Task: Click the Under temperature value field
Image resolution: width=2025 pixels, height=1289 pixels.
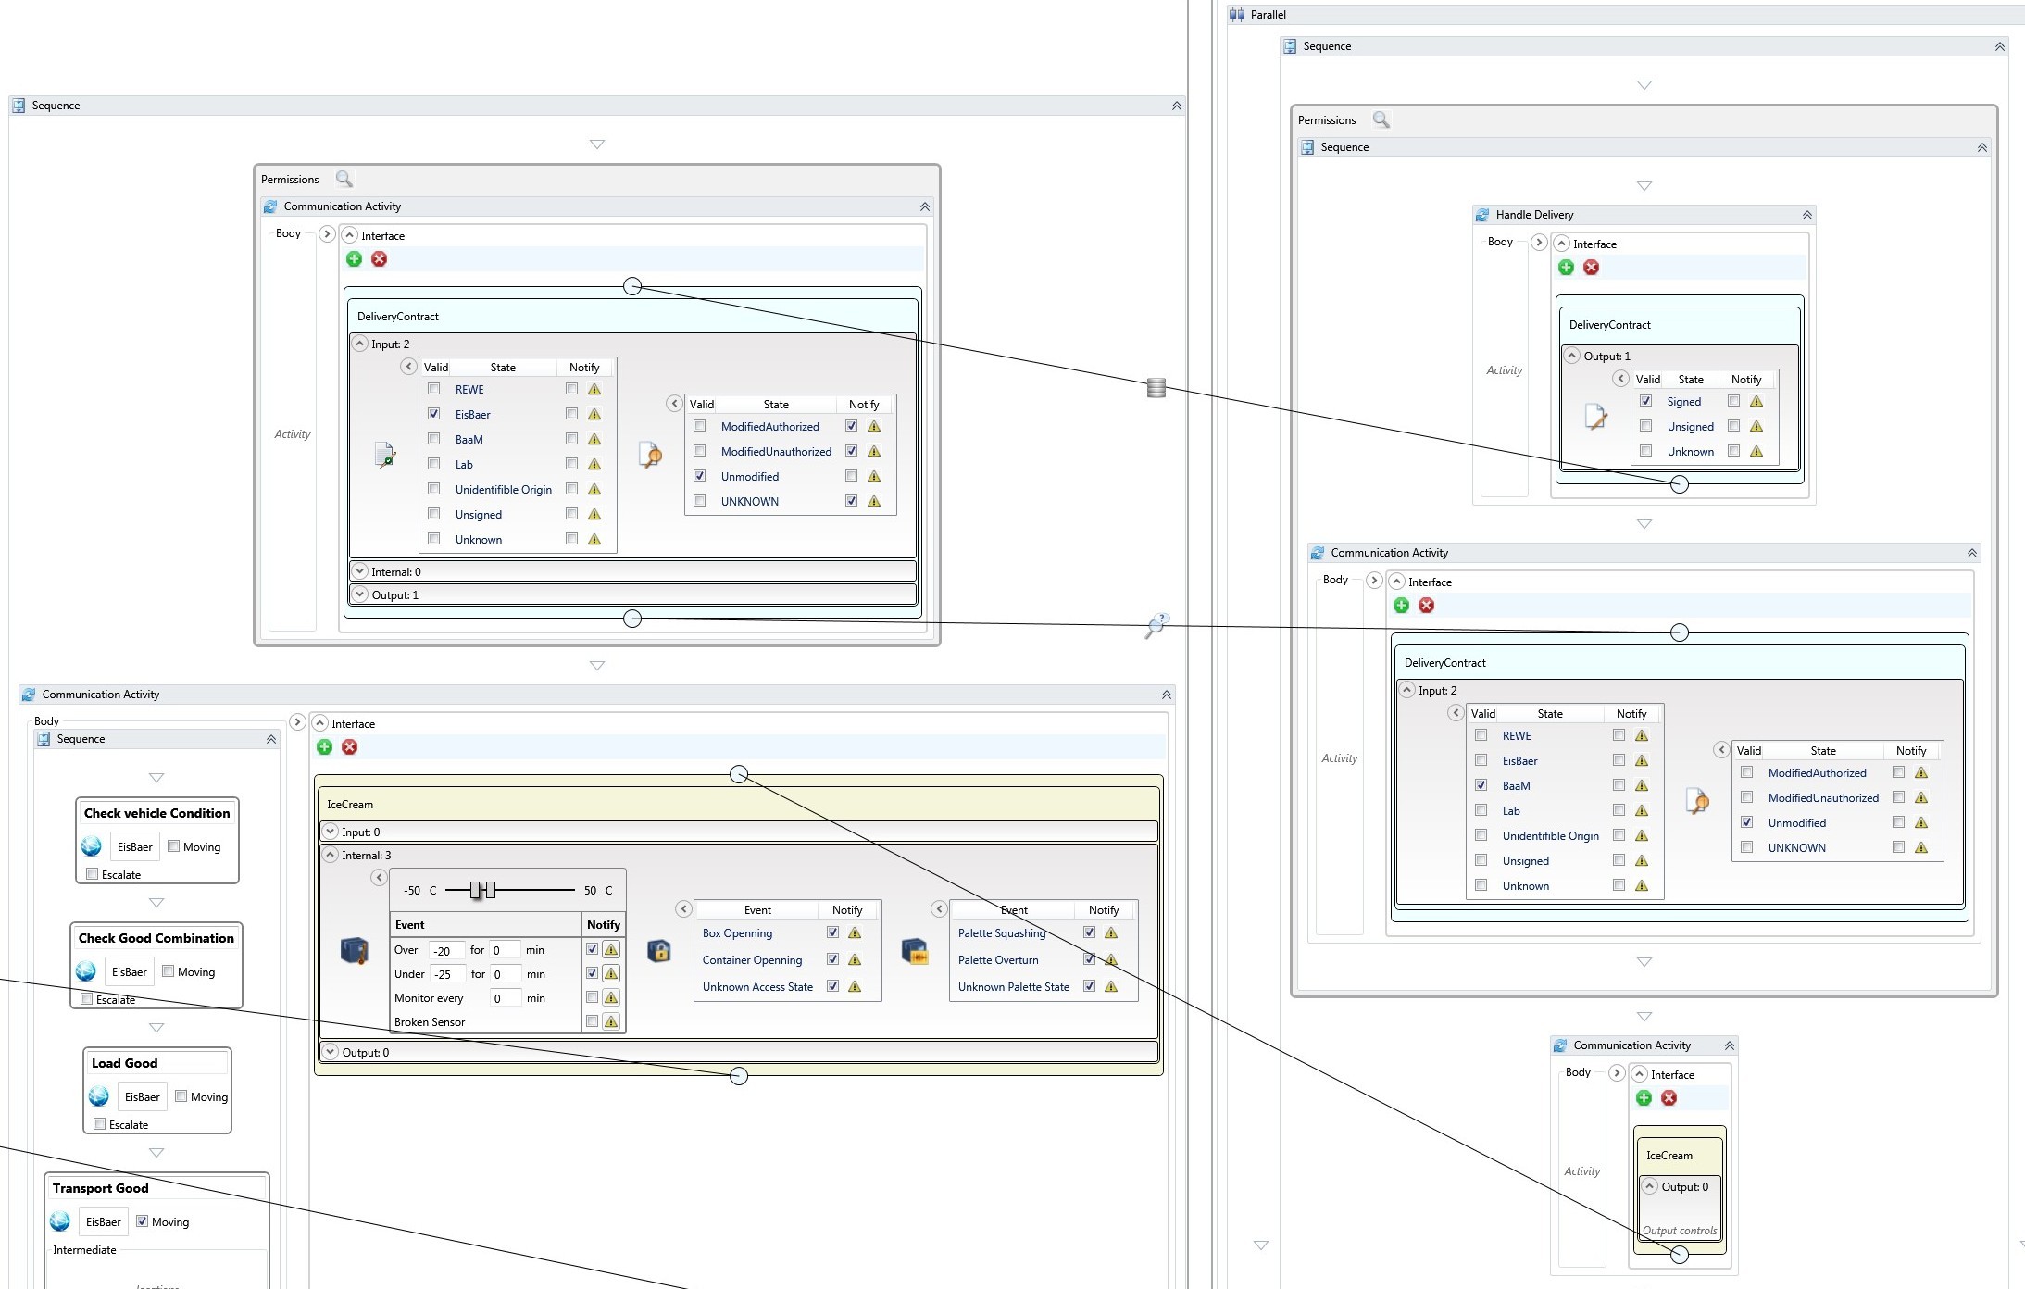Action: pos(446,974)
